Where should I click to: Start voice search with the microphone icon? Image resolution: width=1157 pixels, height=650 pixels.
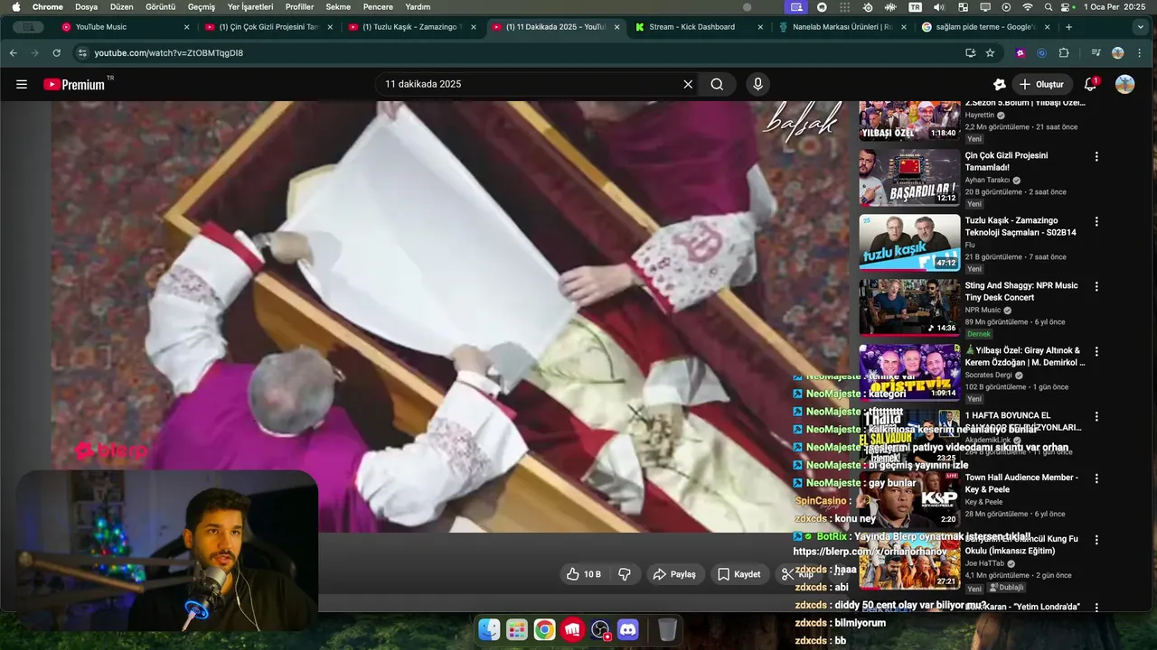pos(757,84)
